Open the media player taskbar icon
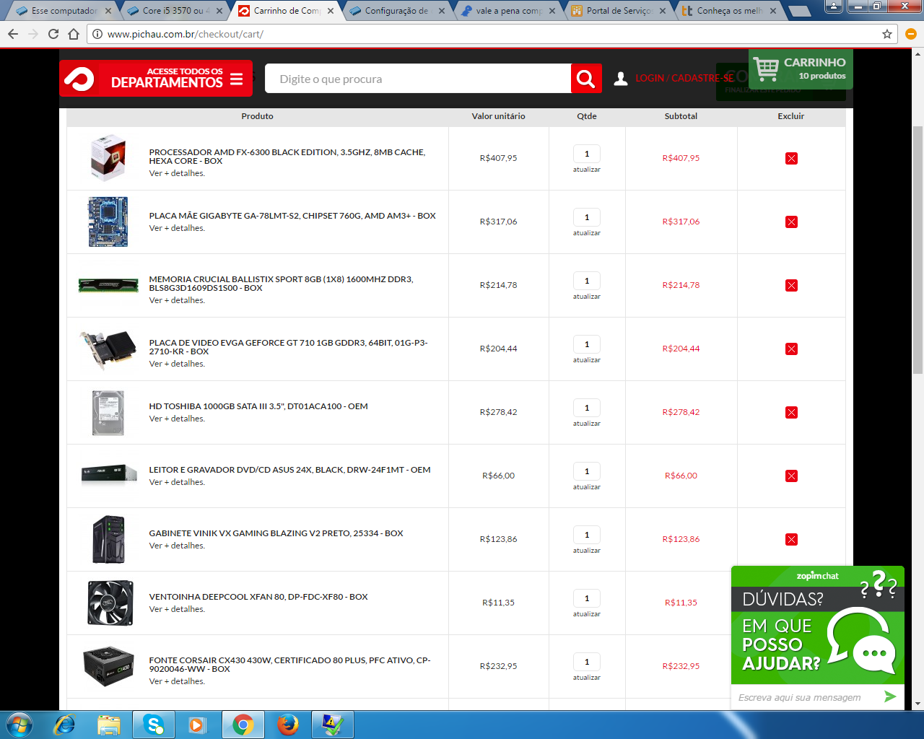Screen dimensions: 924x739 pos(197,725)
